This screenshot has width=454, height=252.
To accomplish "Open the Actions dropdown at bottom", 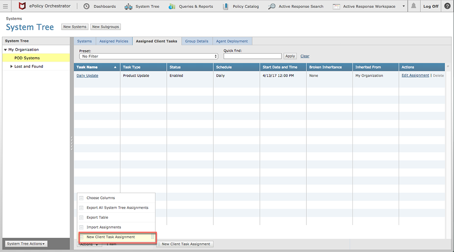I will point(89,244).
